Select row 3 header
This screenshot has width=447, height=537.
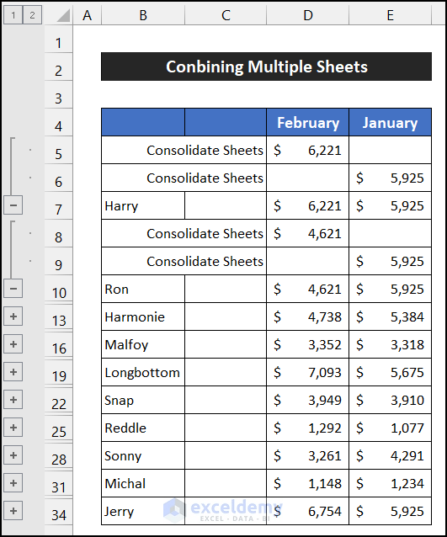[x=59, y=94]
